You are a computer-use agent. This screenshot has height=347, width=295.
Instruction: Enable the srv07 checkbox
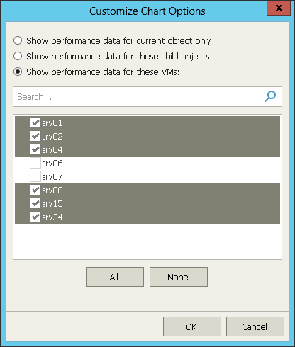(x=35, y=176)
